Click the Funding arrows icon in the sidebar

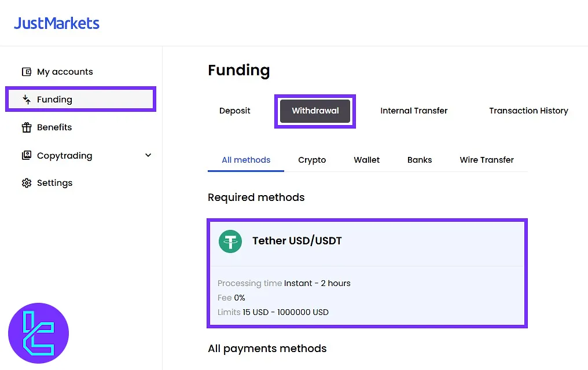pyautogui.click(x=27, y=100)
